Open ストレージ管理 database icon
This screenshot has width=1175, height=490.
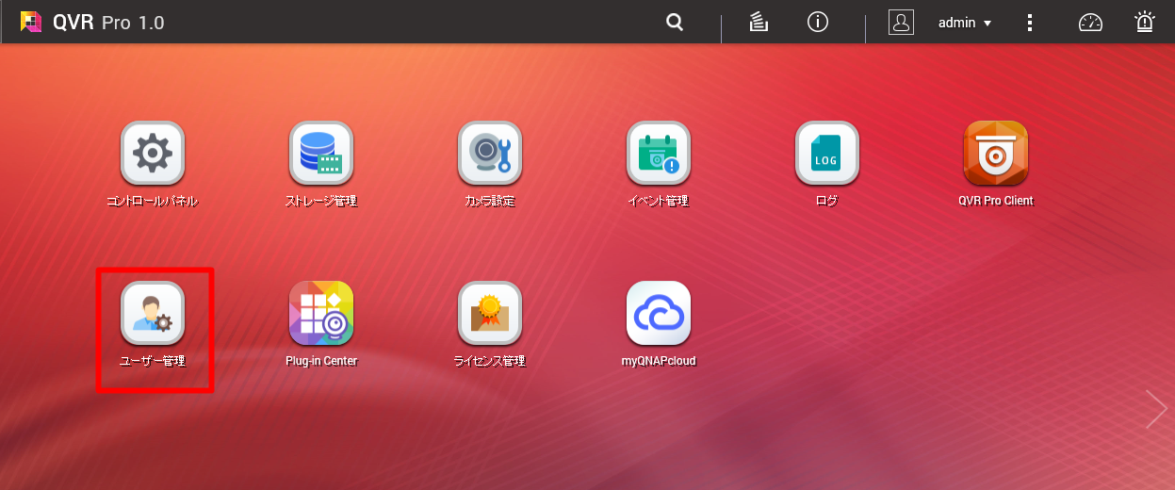(x=321, y=153)
